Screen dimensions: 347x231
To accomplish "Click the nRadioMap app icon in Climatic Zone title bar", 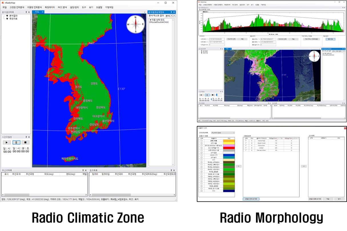I will (3, 3).
